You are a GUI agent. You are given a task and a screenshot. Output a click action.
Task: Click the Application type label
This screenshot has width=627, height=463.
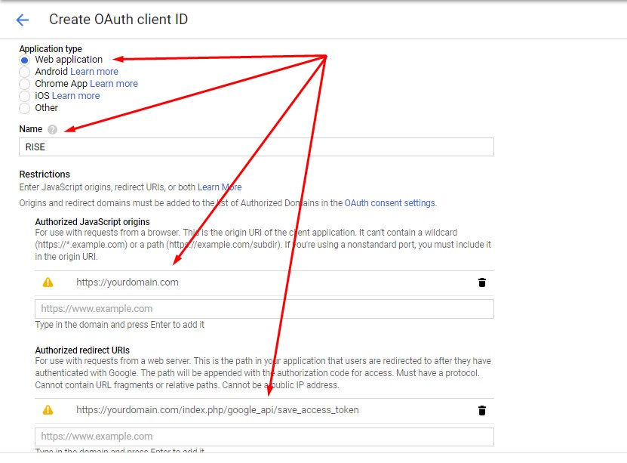(x=51, y=49)
